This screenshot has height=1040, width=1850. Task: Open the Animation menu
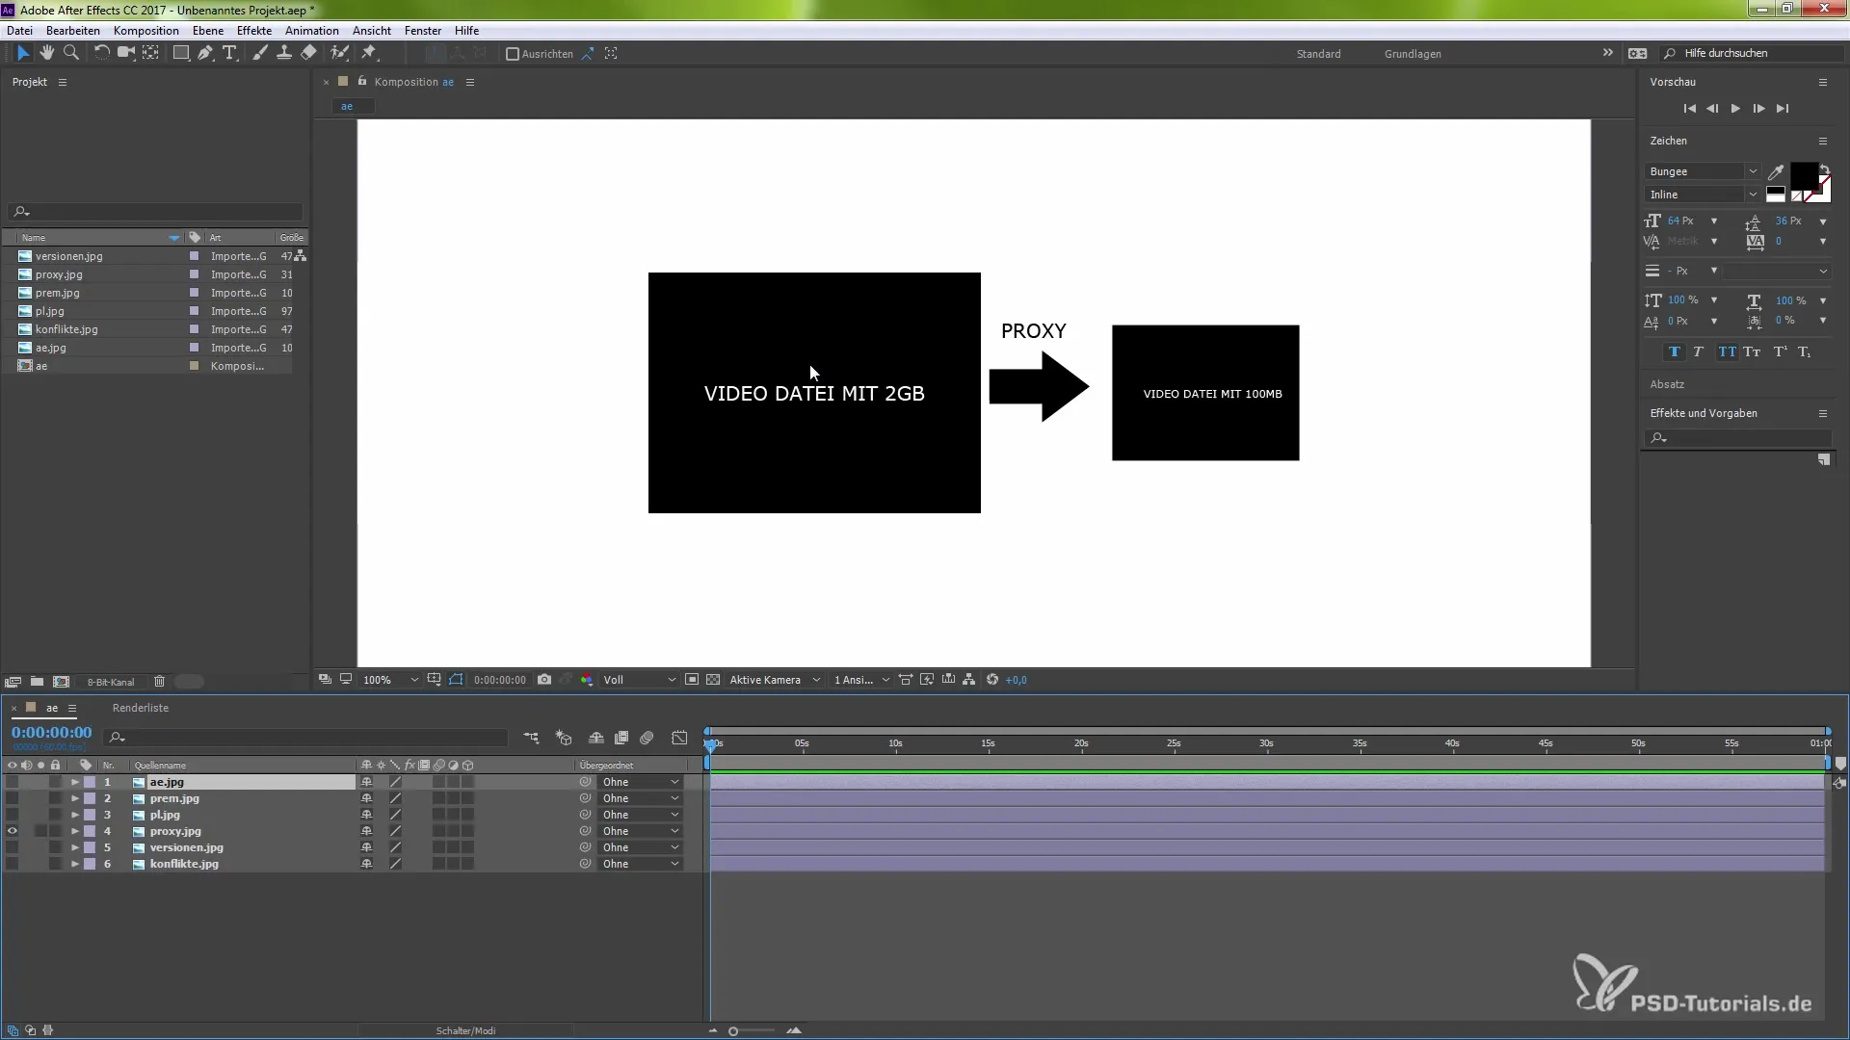point(312,31)
